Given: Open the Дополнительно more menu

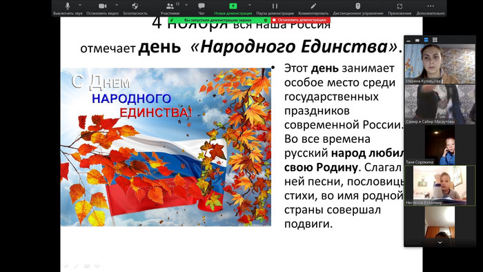Looking at the screenshot, I should pos(431,6).
